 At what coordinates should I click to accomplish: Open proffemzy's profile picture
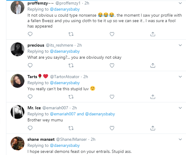(x=17, y=7)
